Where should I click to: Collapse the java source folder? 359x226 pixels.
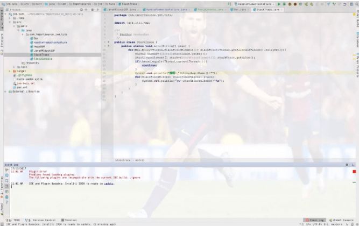18,30
